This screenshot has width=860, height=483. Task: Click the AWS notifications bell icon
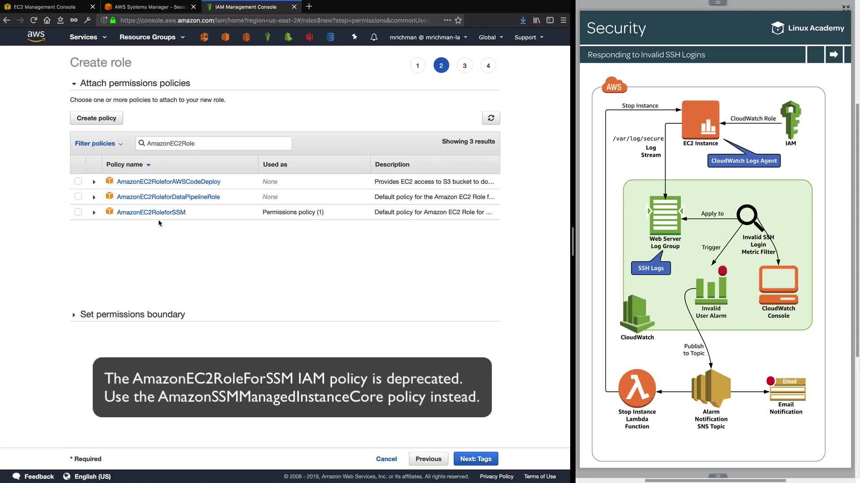374,37
